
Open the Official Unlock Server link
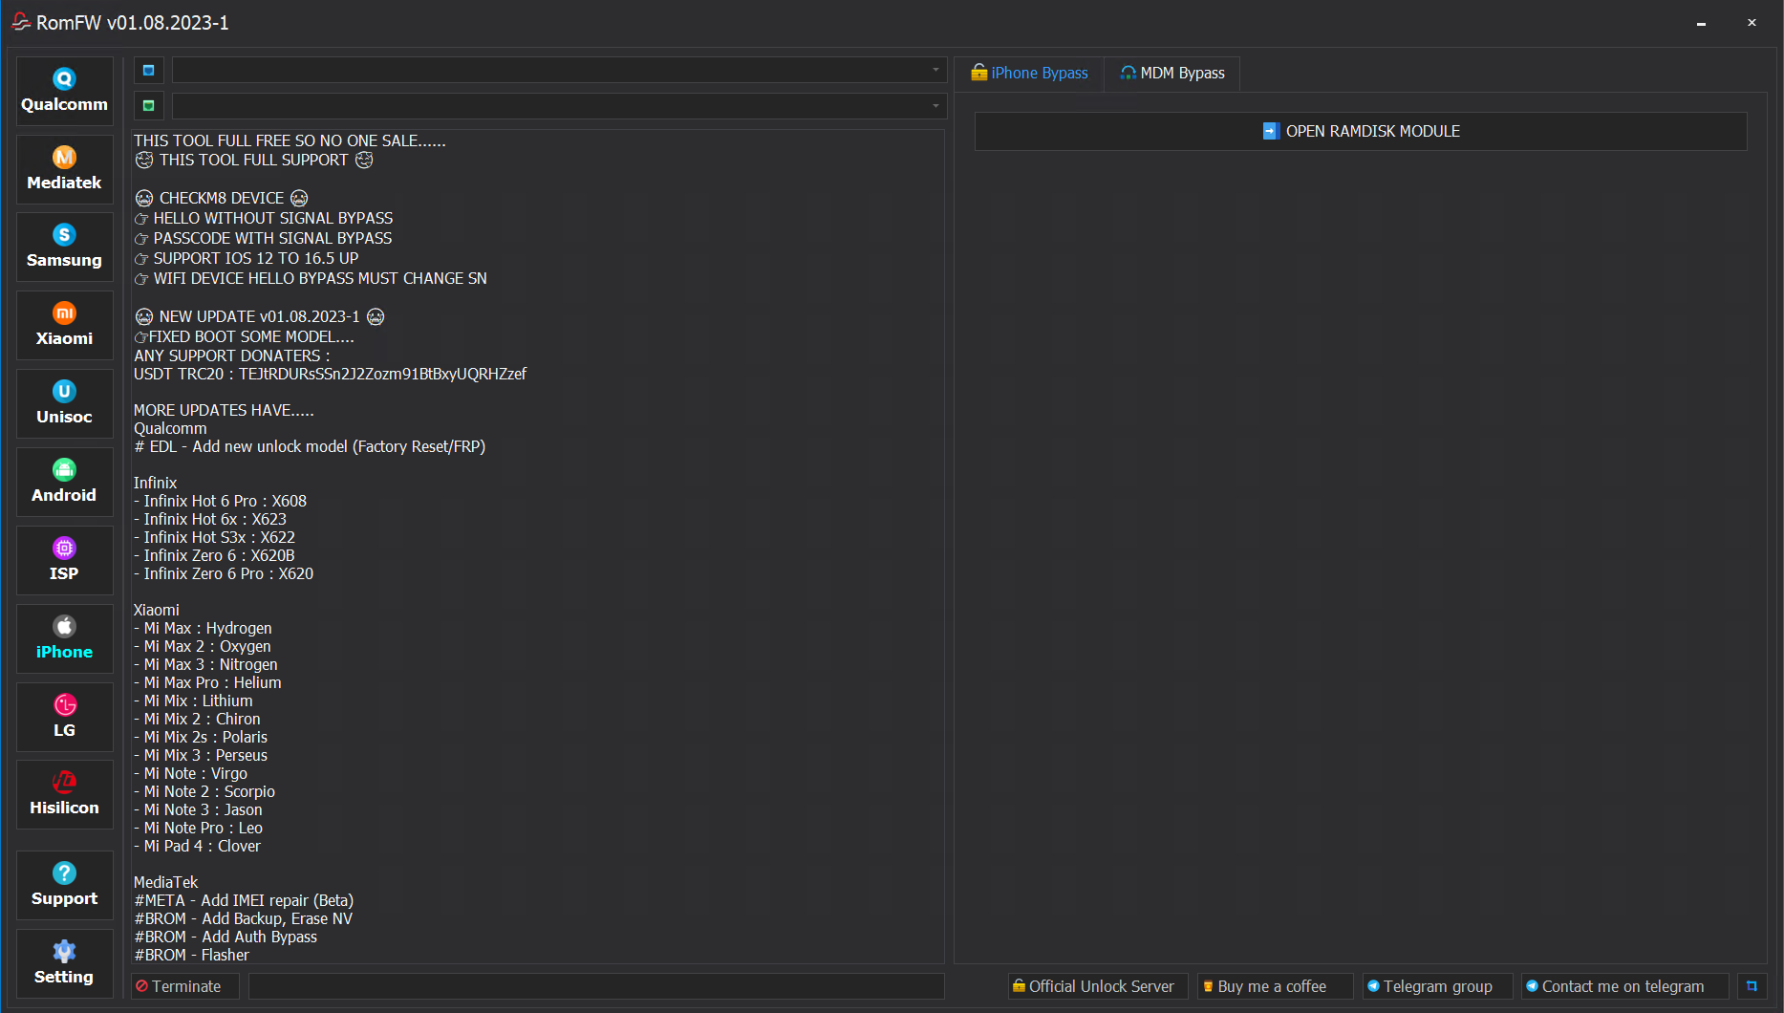pyautogui.click(x=1098, y=986)
